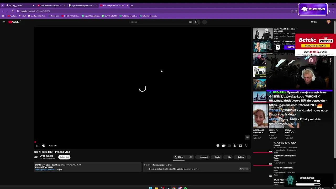Start voice search with microphone button
The width and height of the screenshot is (336, 189).
(204, 22)
